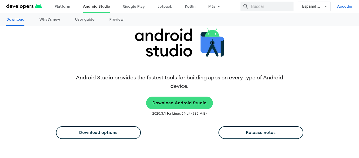
Task: Open the Release notes button
Action: click(261, 133)
